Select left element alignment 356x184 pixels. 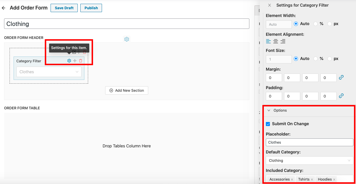(x=268, y=41)
